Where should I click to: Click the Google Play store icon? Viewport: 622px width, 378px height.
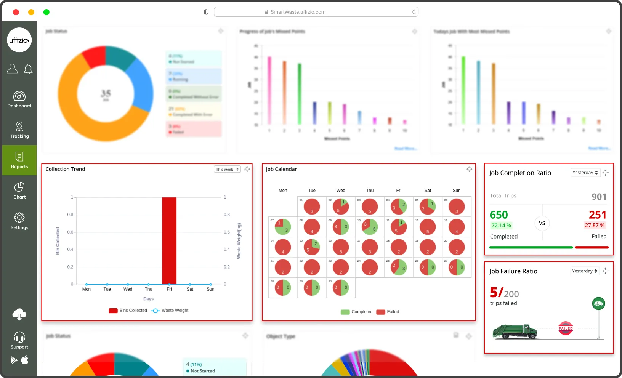click(x=14, y=360)
